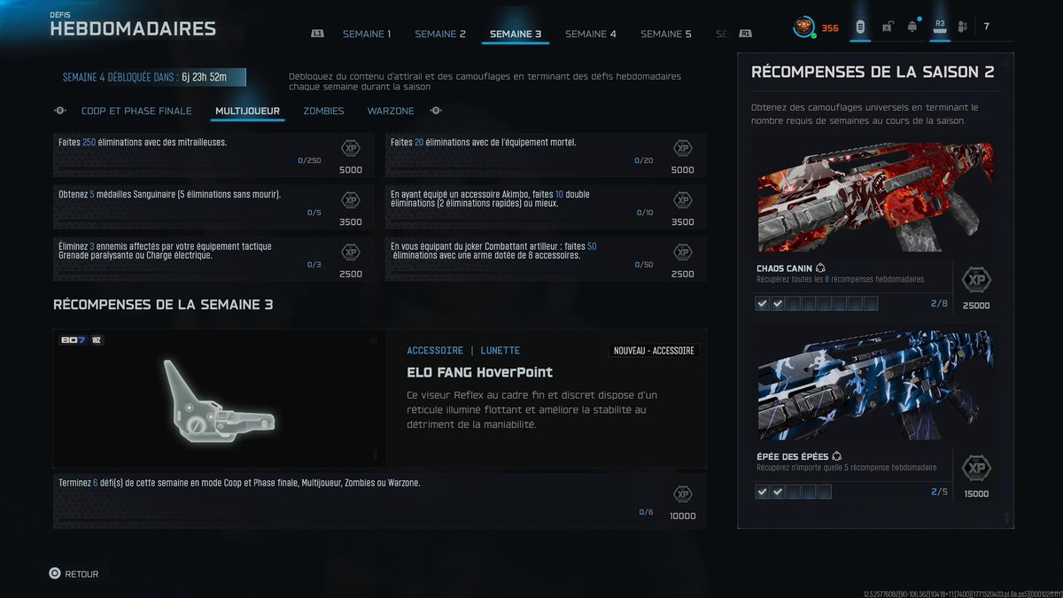Screen dimensions: 1063x598
Task: Click the universal camo icon beside CHAOS CANIN
Action: coord(821,268)
